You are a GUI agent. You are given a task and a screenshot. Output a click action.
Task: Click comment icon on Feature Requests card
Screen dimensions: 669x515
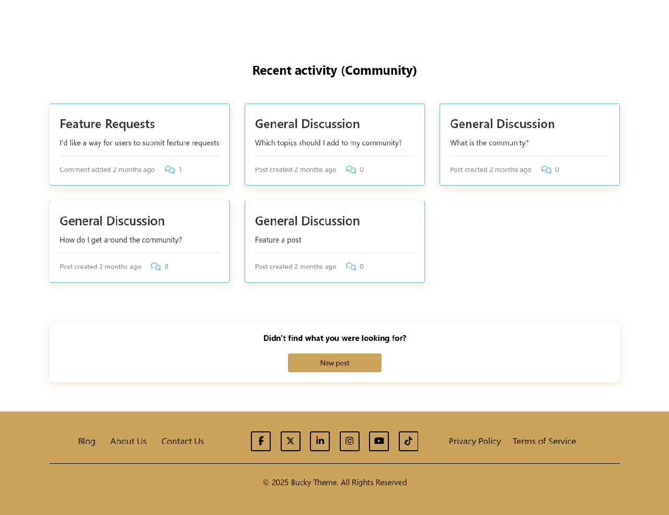click(170, 170)
